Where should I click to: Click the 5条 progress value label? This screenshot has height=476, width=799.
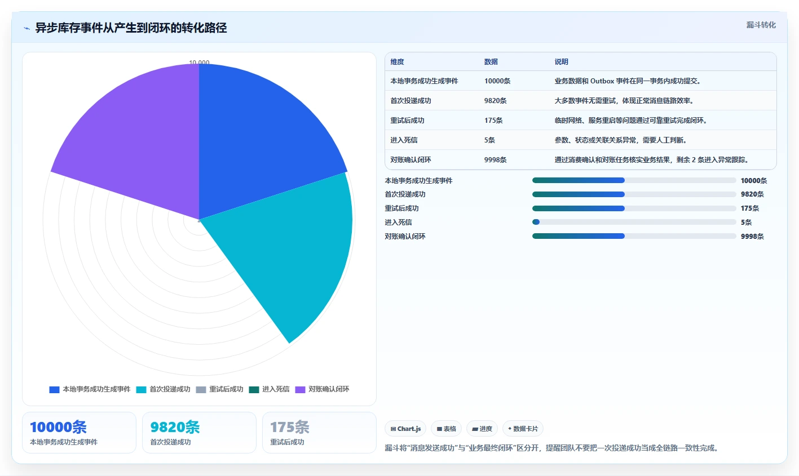746,223
